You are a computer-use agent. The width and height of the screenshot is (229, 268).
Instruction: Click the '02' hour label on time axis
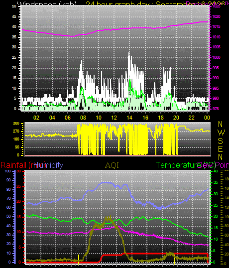(x=36, y=118)
